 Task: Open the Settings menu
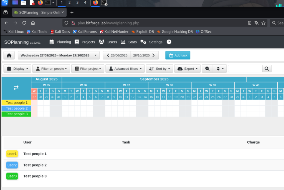[151, 42]
